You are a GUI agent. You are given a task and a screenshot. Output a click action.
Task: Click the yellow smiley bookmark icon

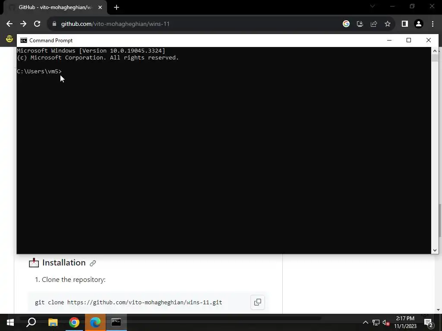tap(9, 39)
